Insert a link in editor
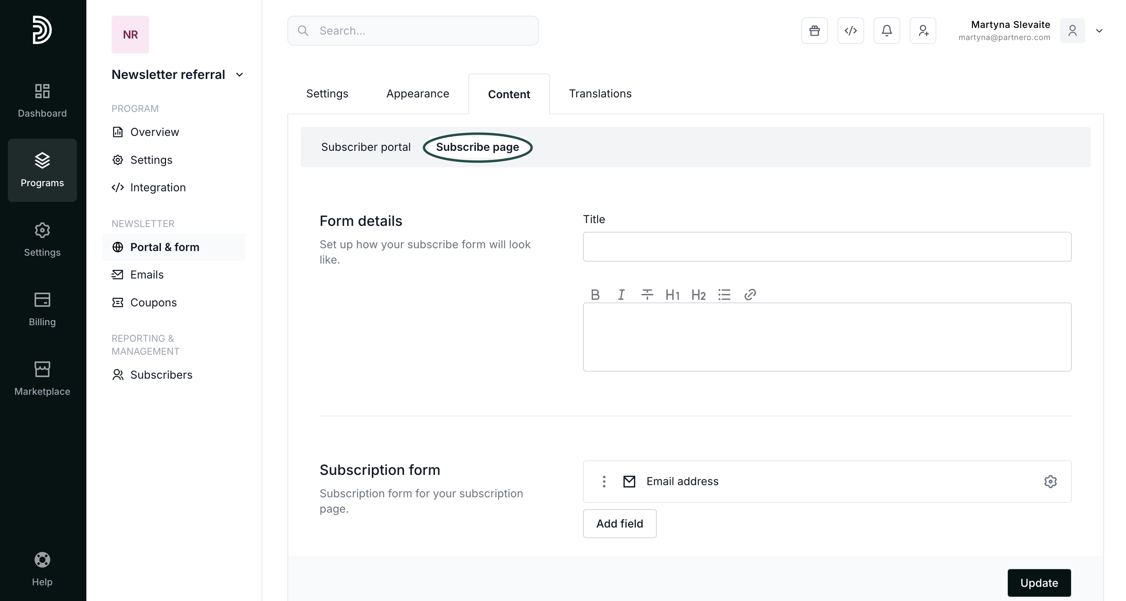 point(750,294)
